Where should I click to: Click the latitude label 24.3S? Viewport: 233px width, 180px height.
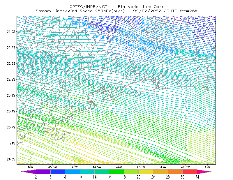11,159
